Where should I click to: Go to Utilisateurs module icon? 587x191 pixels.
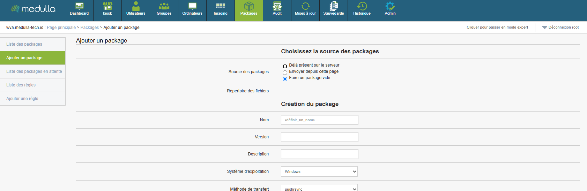136,6
